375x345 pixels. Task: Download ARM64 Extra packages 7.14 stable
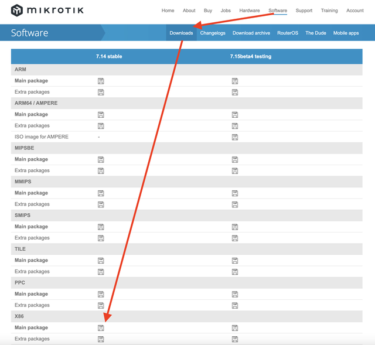tap(101, 126)
